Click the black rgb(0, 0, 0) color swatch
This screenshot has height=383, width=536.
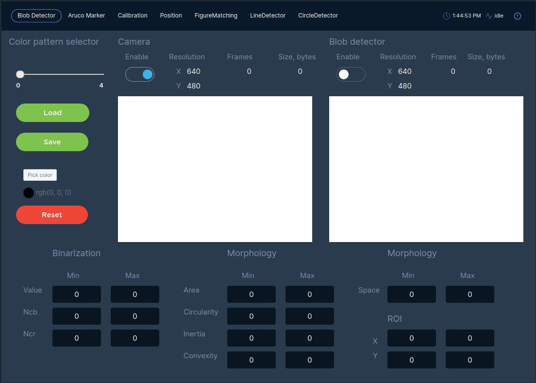point(29,192)
